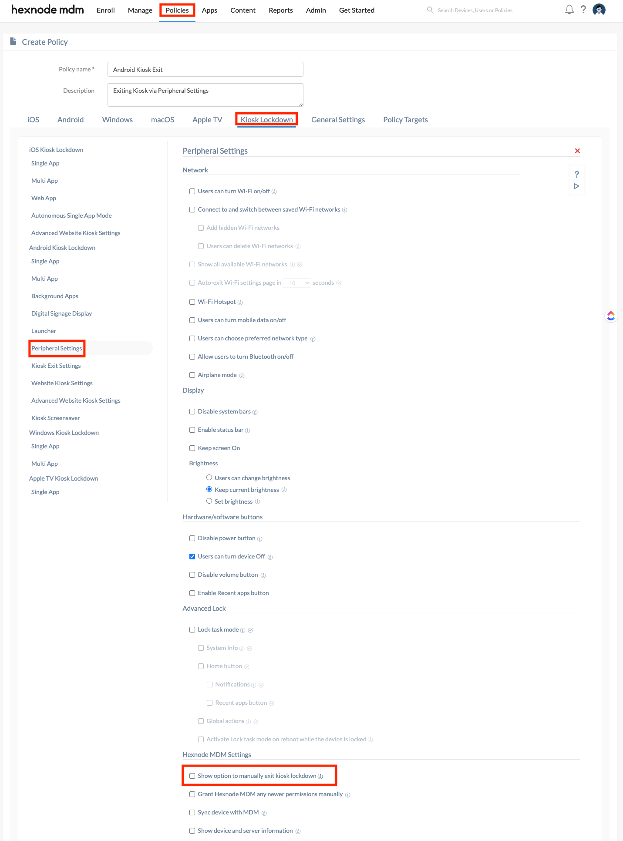This screenshot has height=841, width=623.
Task: Open the Get Started menu
Action: click(357, 10)
